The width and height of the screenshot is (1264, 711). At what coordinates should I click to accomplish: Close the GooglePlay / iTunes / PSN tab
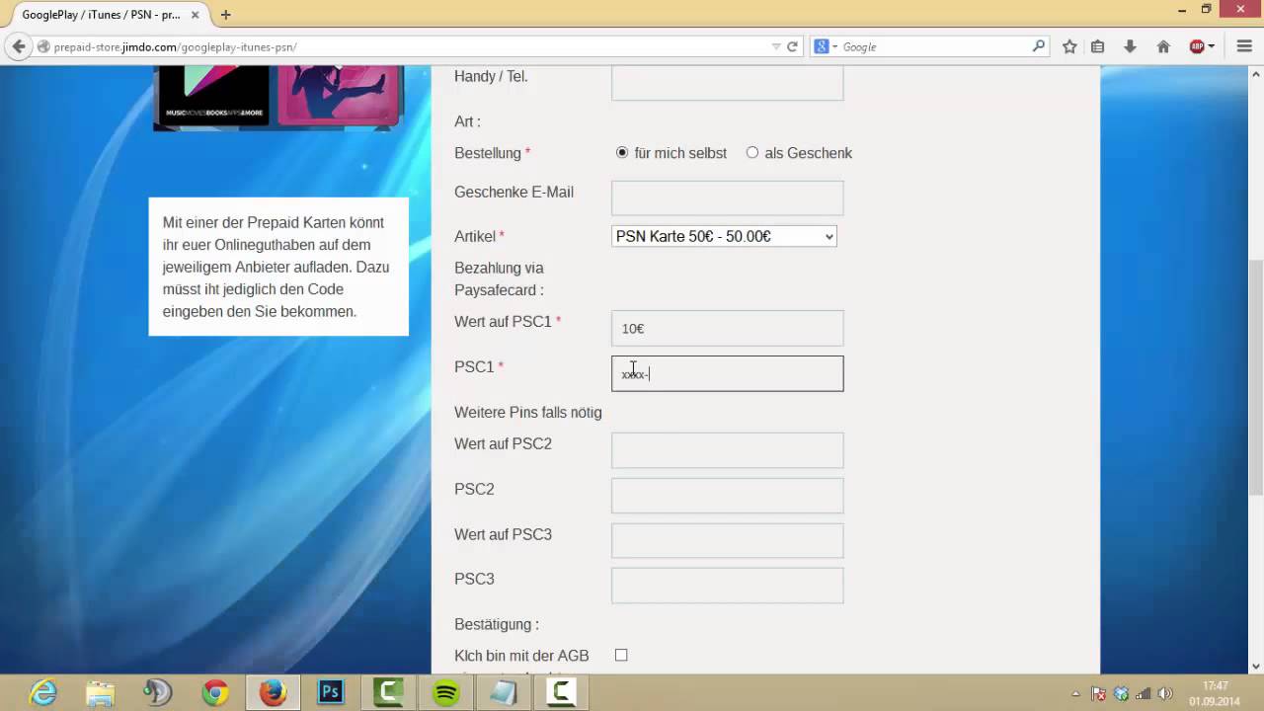pos(195,15)
